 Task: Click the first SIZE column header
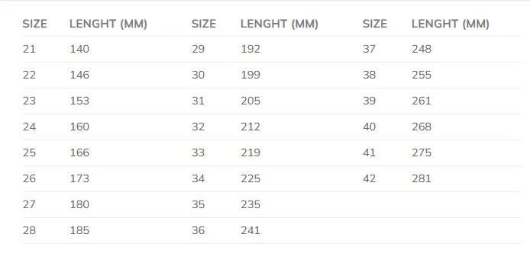35,24
